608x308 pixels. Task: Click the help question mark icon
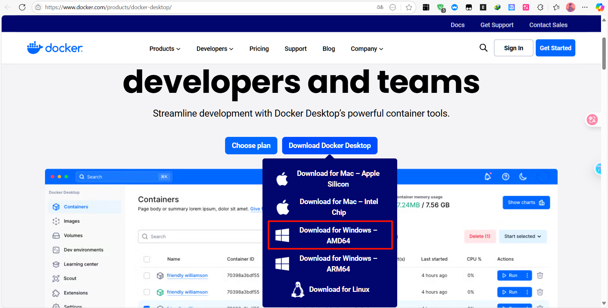506,176
